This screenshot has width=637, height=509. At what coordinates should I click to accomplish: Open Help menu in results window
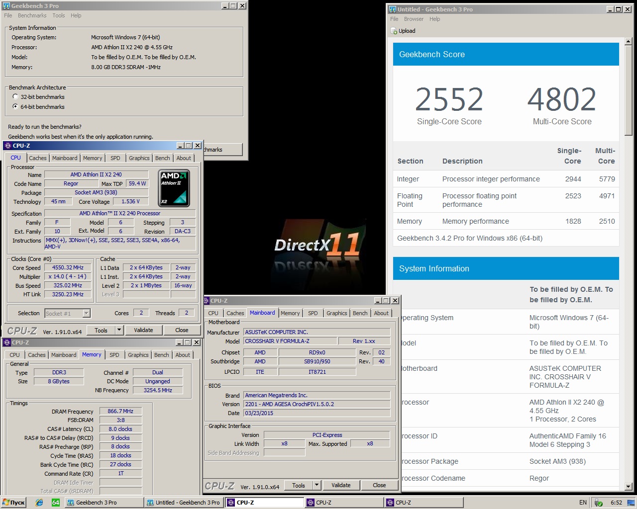tap(434, 19)
